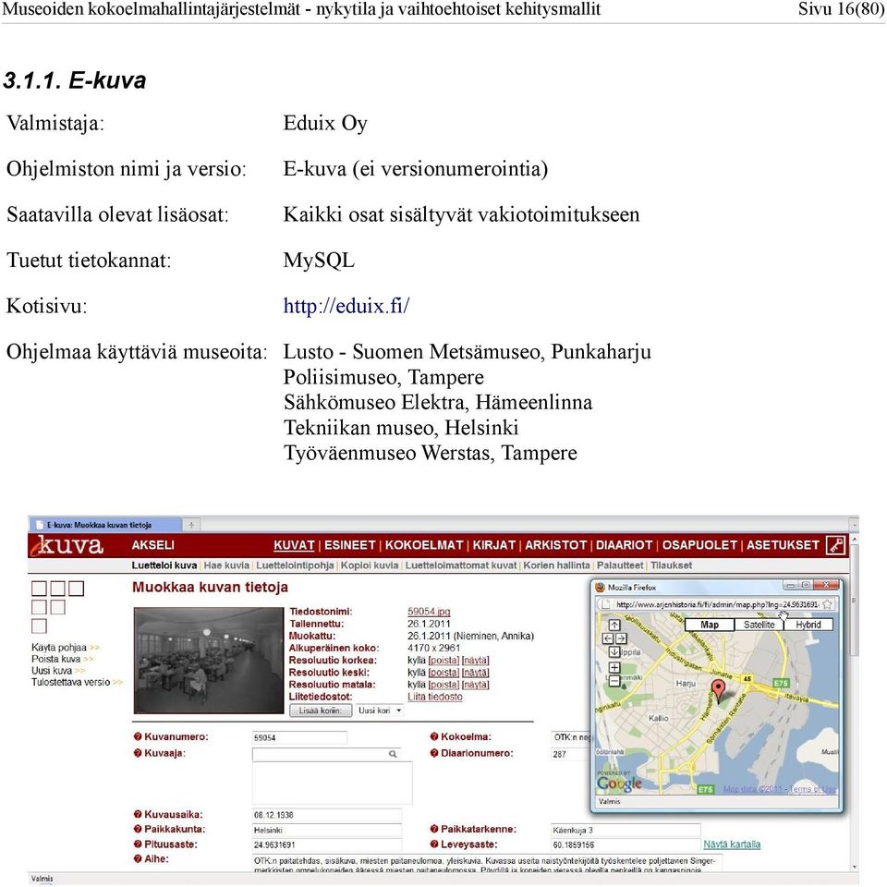
Task: Switch map view to Map
Action: [710, 625]
